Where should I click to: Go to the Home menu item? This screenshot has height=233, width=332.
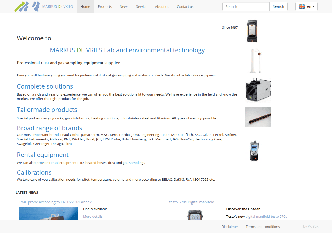(x=85, y=6)
